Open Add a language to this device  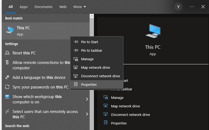coord(39,78)
